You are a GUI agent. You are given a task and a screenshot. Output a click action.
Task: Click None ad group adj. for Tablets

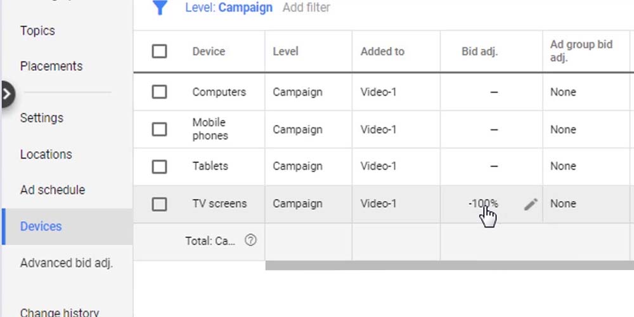pyautogui.click(x=563, y=166)
